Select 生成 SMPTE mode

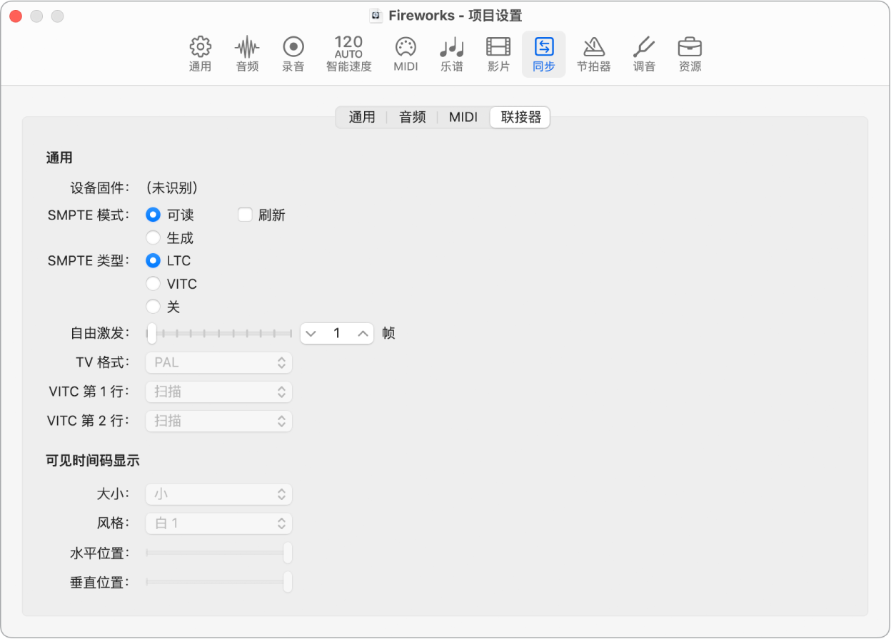click(153, 237)
